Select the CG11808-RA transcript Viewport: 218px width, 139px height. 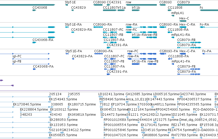pos(170,32)
